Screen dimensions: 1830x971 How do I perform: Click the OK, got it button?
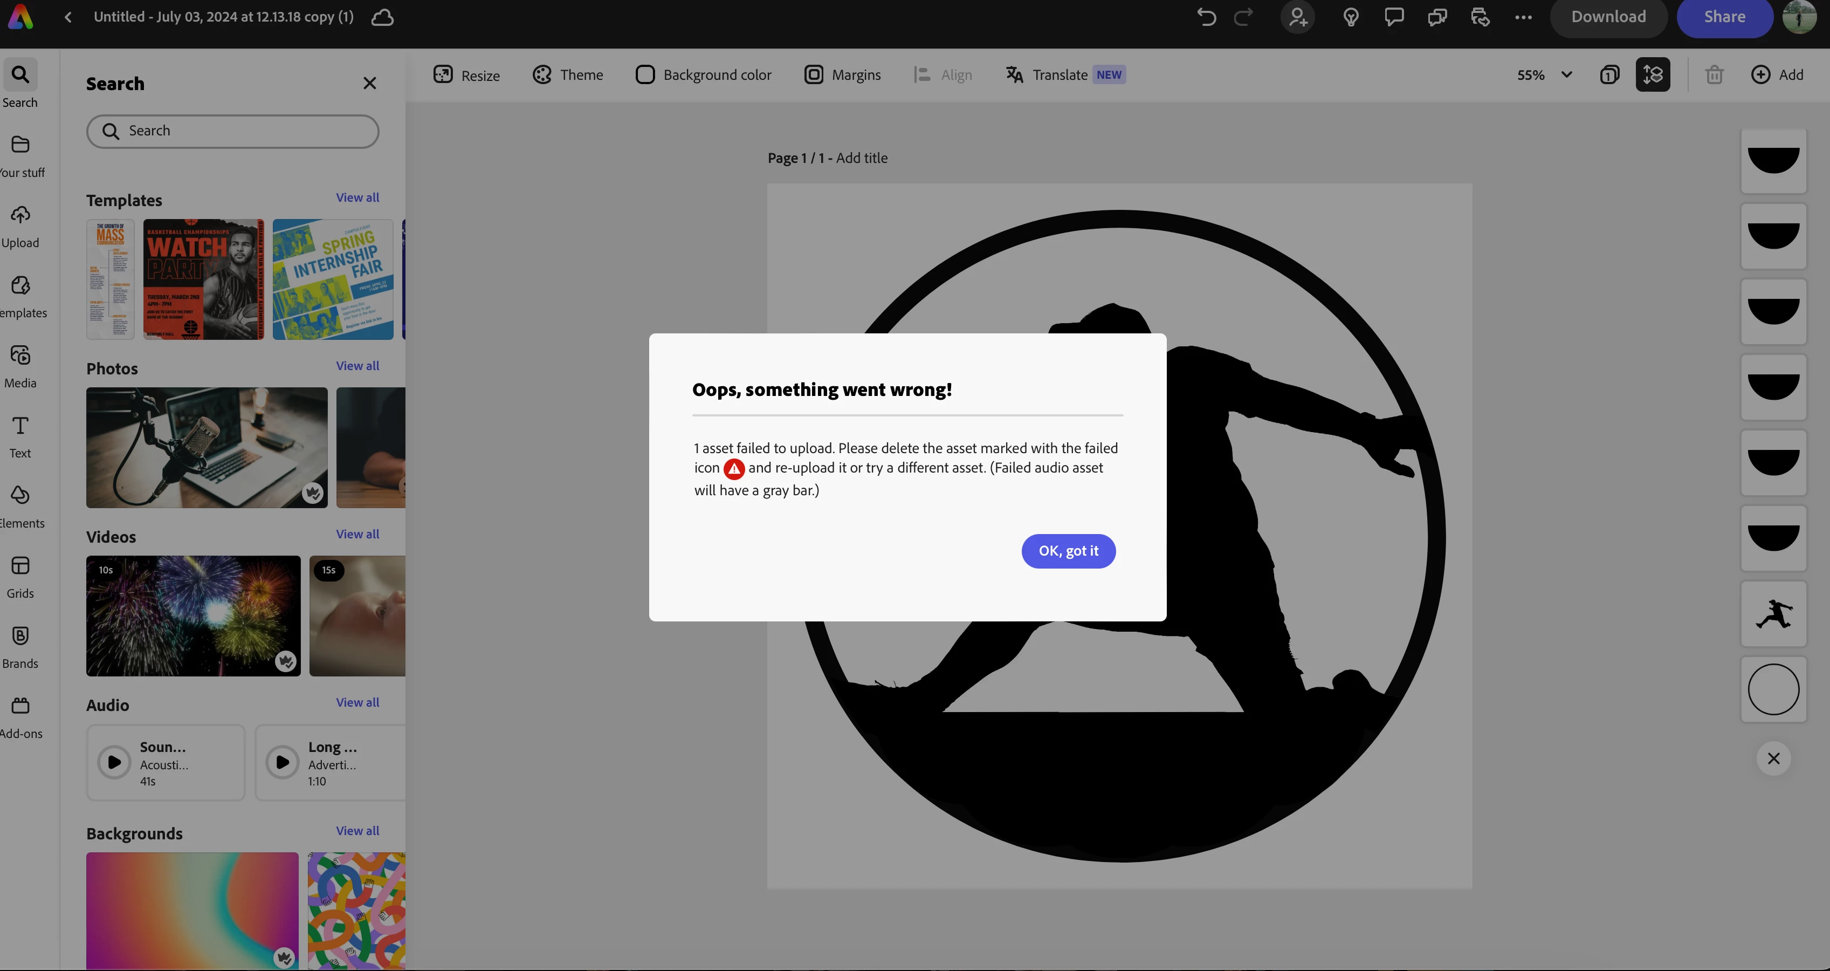tap(1068, 551)
